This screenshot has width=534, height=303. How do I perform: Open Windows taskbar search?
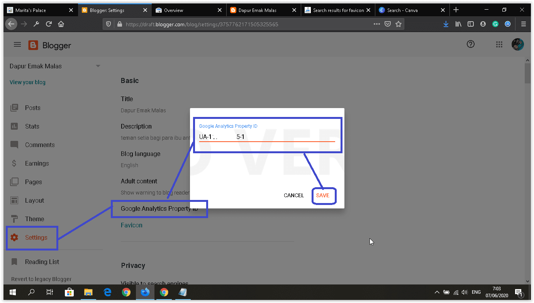31,293
